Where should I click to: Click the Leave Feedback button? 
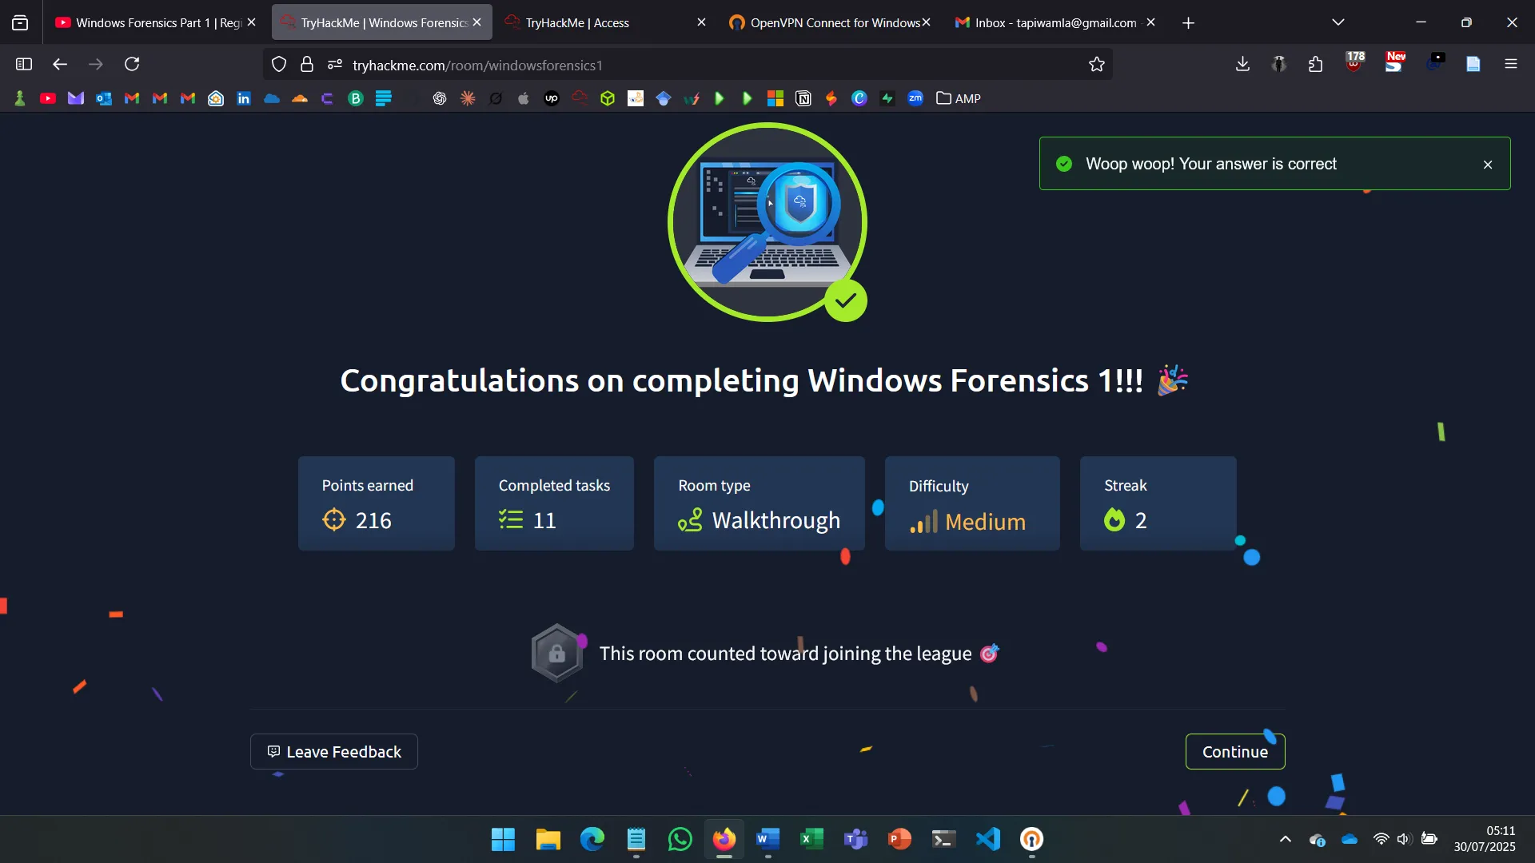tap(333, 751)
